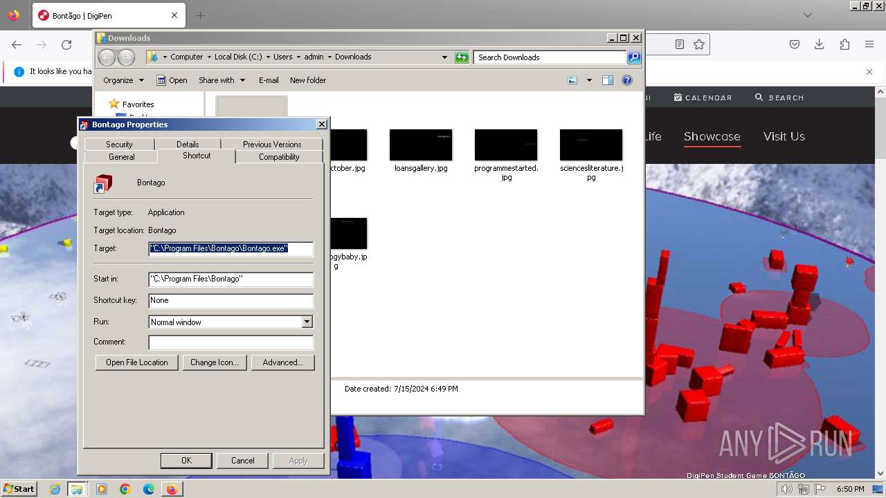This screenshot has width=886, height=498.
Task: Toggle the preview pane icon
Action: click(608, 80)
